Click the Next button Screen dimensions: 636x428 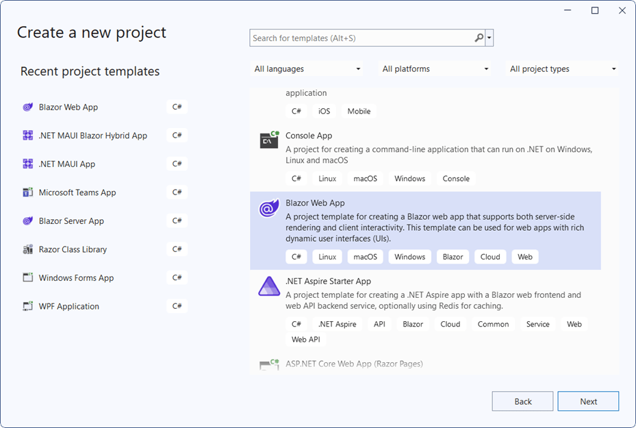coord(588,401)
